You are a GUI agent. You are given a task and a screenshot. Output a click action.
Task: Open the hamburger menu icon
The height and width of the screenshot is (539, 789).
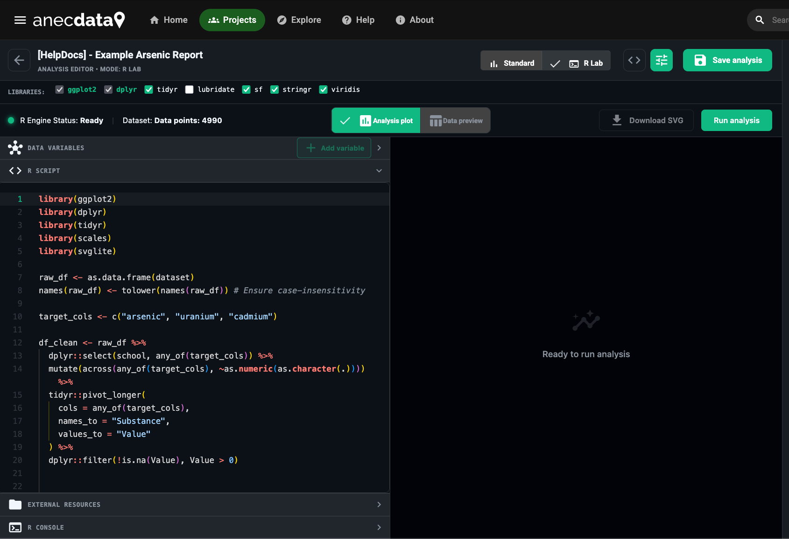coord(20,20)
